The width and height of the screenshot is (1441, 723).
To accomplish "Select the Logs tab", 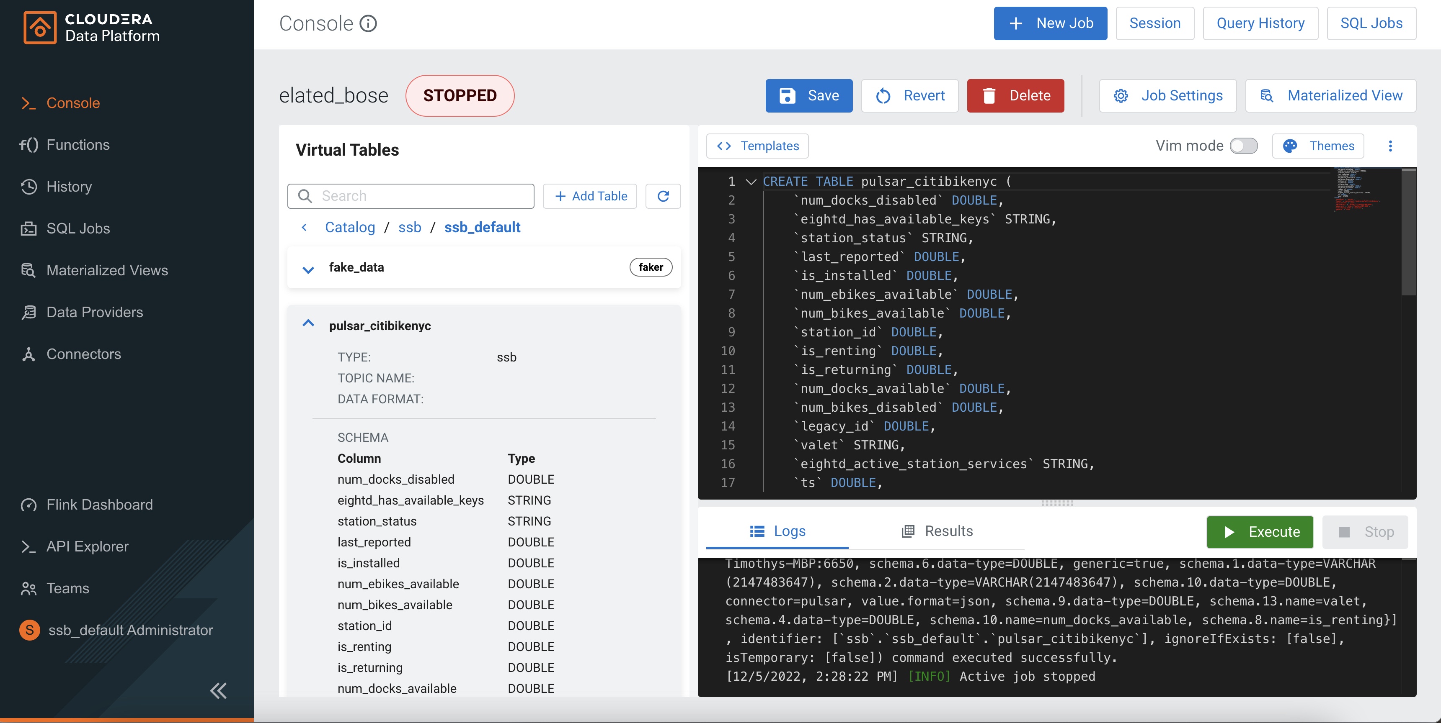I will tap(777, 531).
